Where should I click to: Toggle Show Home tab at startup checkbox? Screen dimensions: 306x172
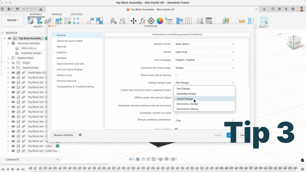point(176,75)
